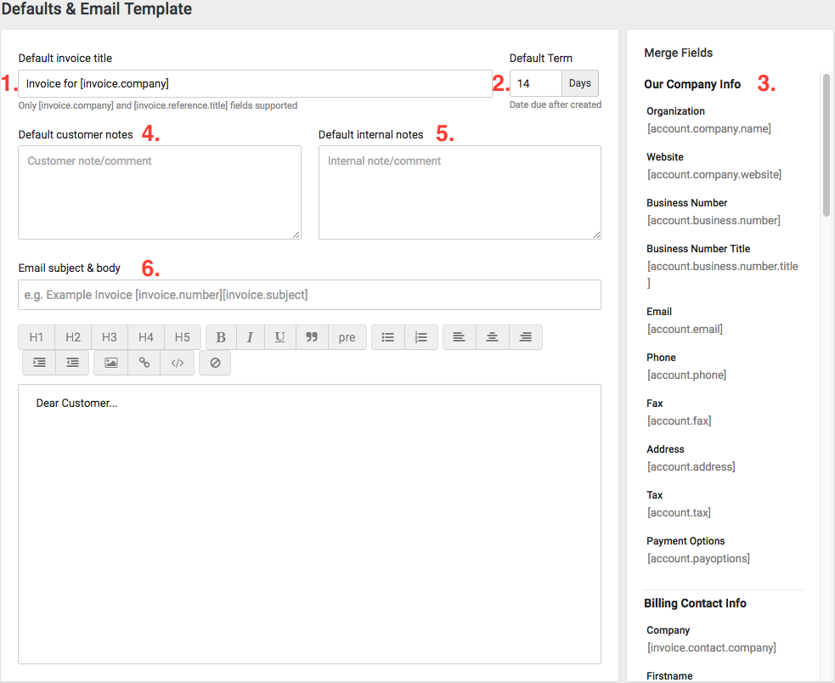Apply preformatted text style
The width and height of the screenshot is (835, 683).
347,337
